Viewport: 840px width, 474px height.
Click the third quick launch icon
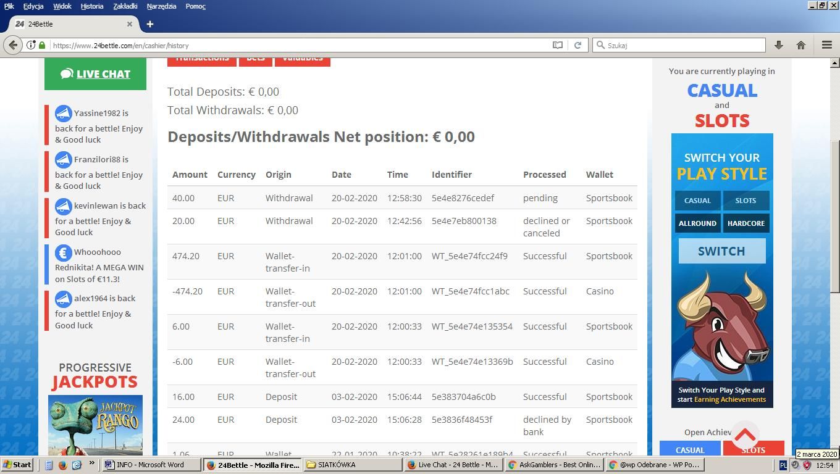pos(76,465)
